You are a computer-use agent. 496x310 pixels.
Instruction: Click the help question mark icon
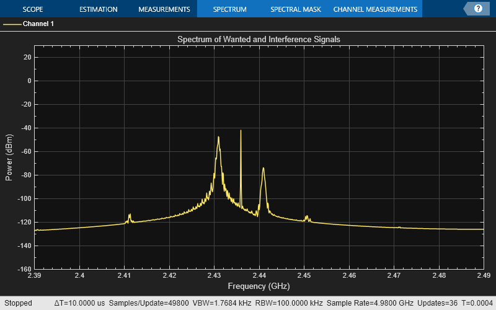(x=478, y=9)
